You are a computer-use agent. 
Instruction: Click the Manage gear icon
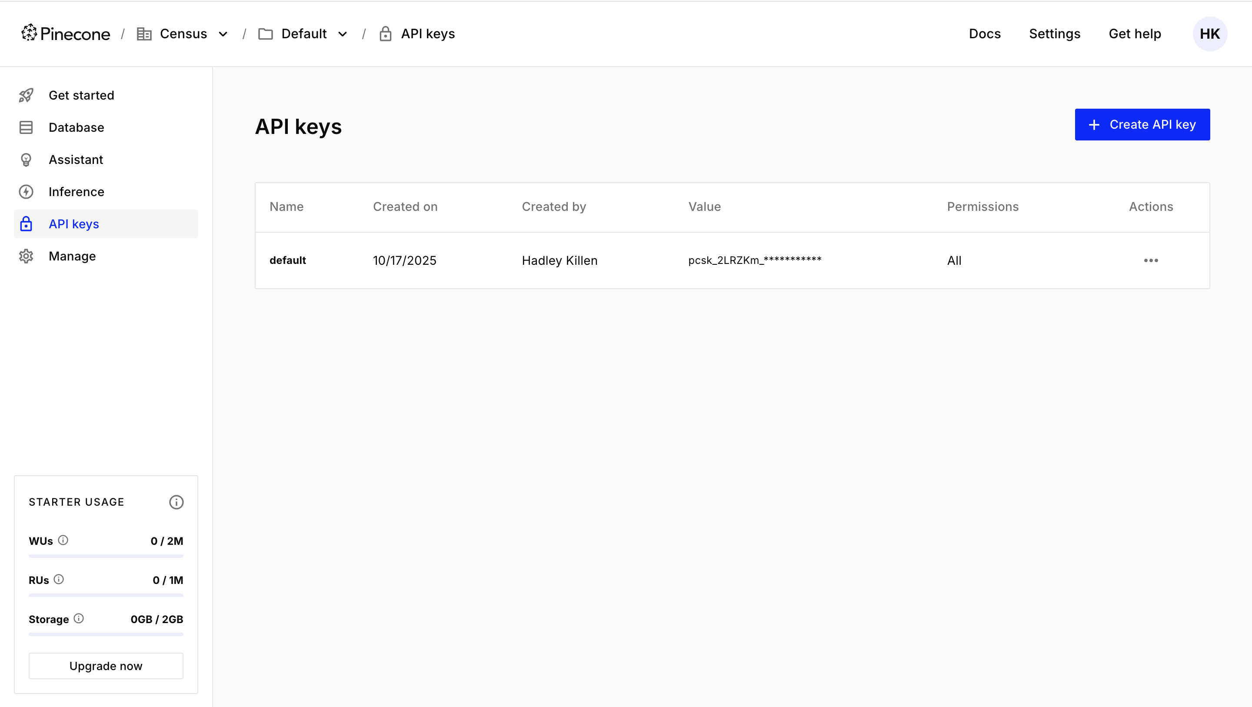(x=26, y=256)
